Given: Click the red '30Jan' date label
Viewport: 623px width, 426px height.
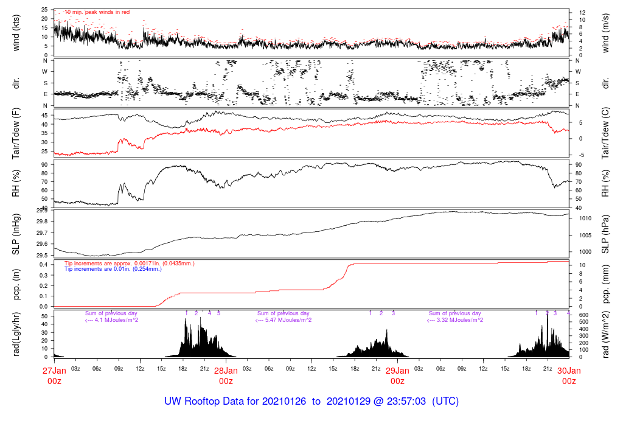Looking at the screenshot, I should pyautogui.click(x=569, y=371).
